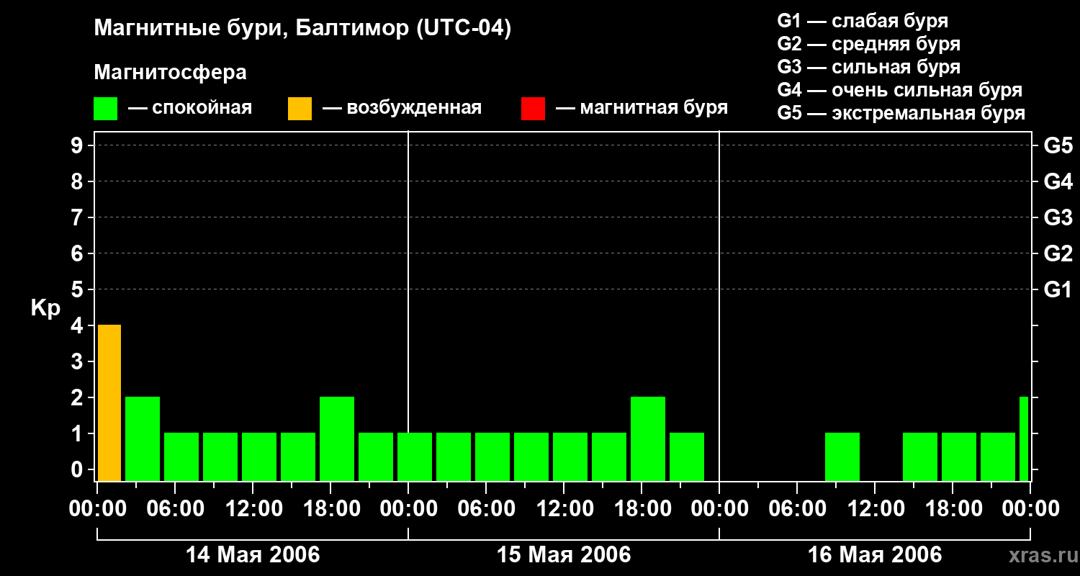This screenshot has height=576, width=1080.
Task: Click the final '00:00' label ending 16 May
Action: (1030, 509)
